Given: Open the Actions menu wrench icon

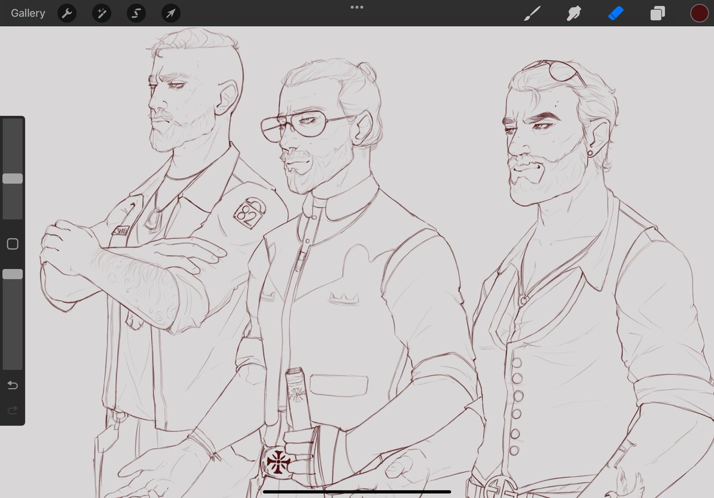Looking at the screenshot, I should (66, 12).
